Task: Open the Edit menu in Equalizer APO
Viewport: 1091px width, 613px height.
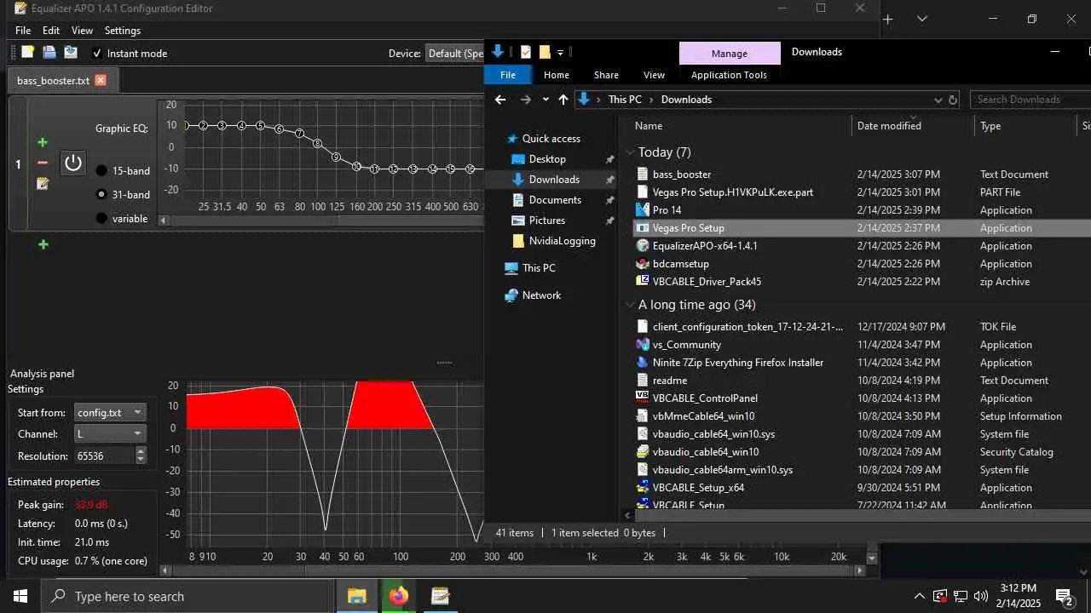Action: click(x=51, y=31)
